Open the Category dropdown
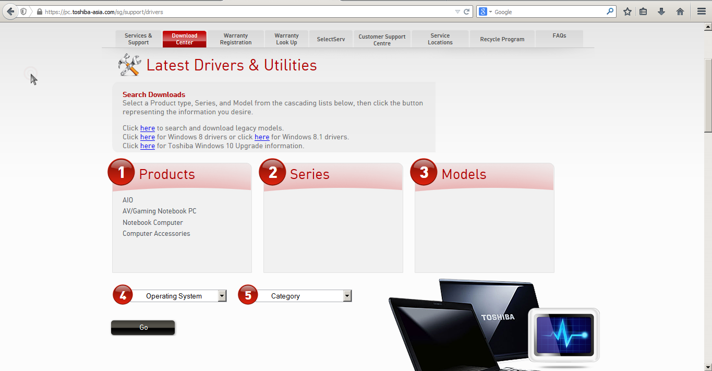 pos(304,296)
